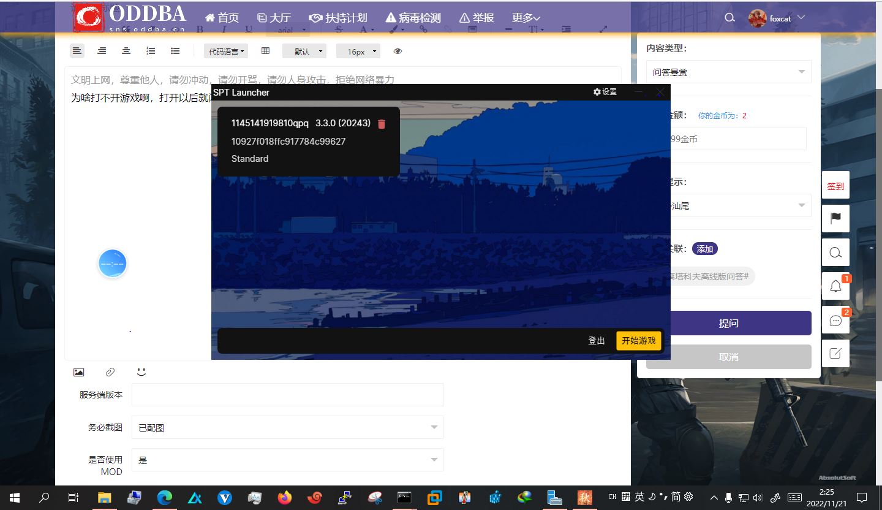Expand the 更多 navigation menu
The width and height of the screenshot is (882, 510).
[524, 17]
